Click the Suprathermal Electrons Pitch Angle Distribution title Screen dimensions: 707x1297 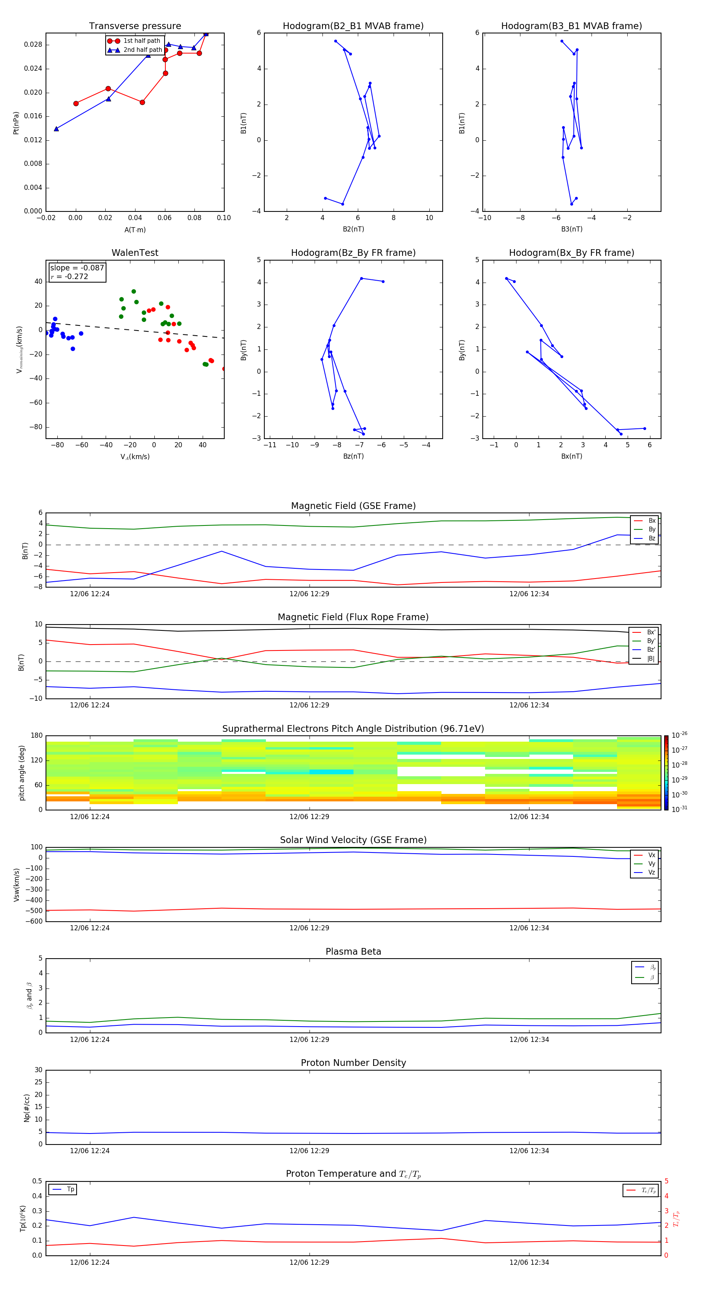pos(353,729)
